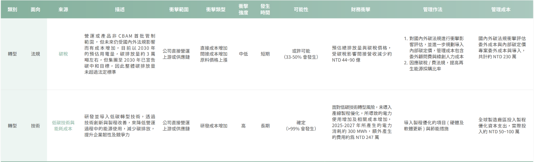Click the 低碳技術與能耗成本 source label

tap(63, 126)
